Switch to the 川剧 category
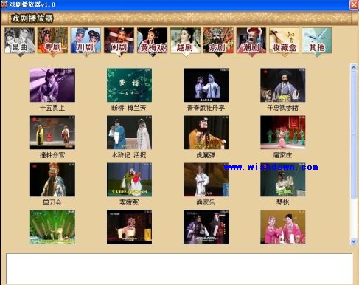The width and height of the screenshot is (359, 285). coord(86,41)
